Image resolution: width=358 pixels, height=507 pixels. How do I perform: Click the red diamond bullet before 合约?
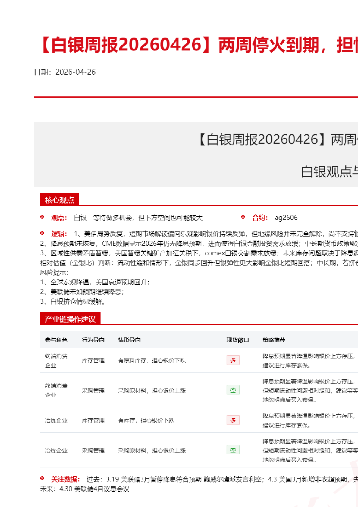click(243, 217)
